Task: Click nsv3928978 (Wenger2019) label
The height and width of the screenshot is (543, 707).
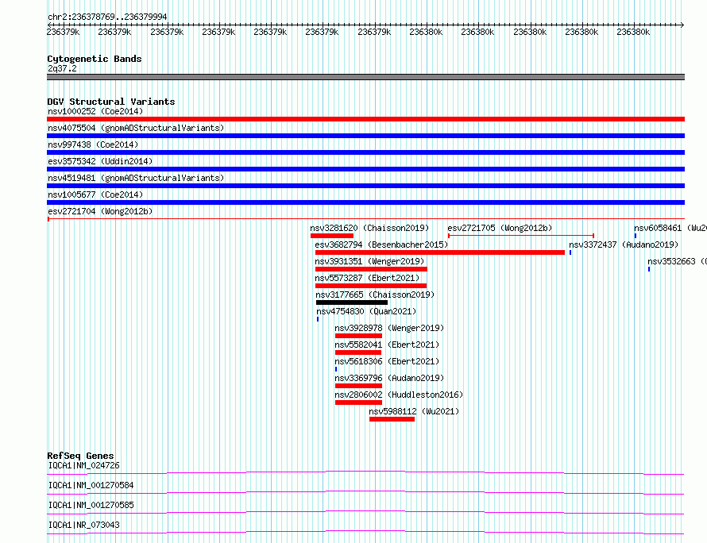Action: (389, 328)
